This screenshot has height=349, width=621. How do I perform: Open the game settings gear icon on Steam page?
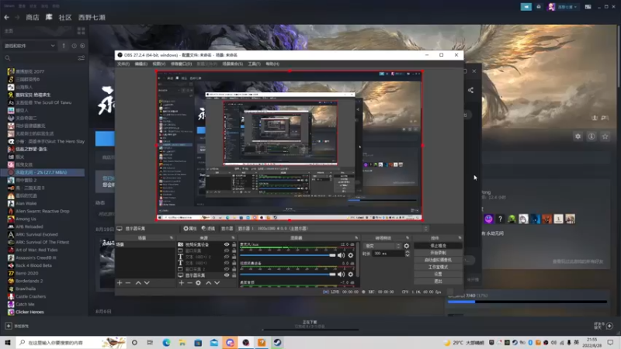pos(578,136)
